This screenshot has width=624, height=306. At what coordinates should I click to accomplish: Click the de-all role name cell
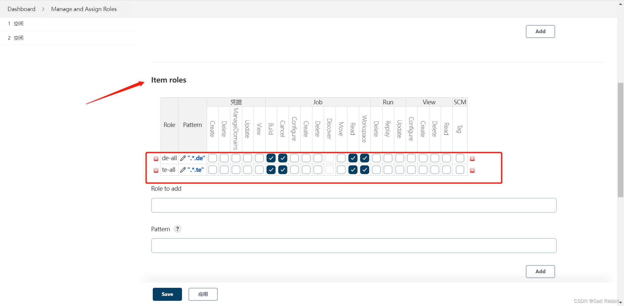pyautogui.click(x=169, y=158)
